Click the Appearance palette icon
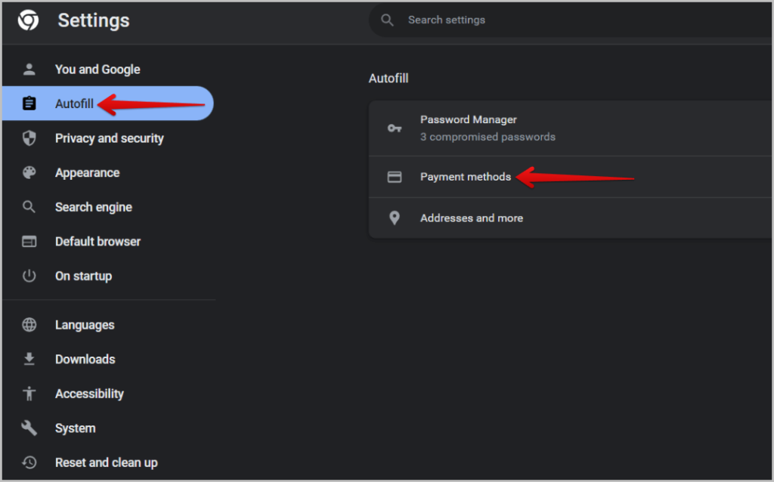Image resolution: width=774 pixels, height=482 pixels. pyautogui.click(x=29, y=173)
